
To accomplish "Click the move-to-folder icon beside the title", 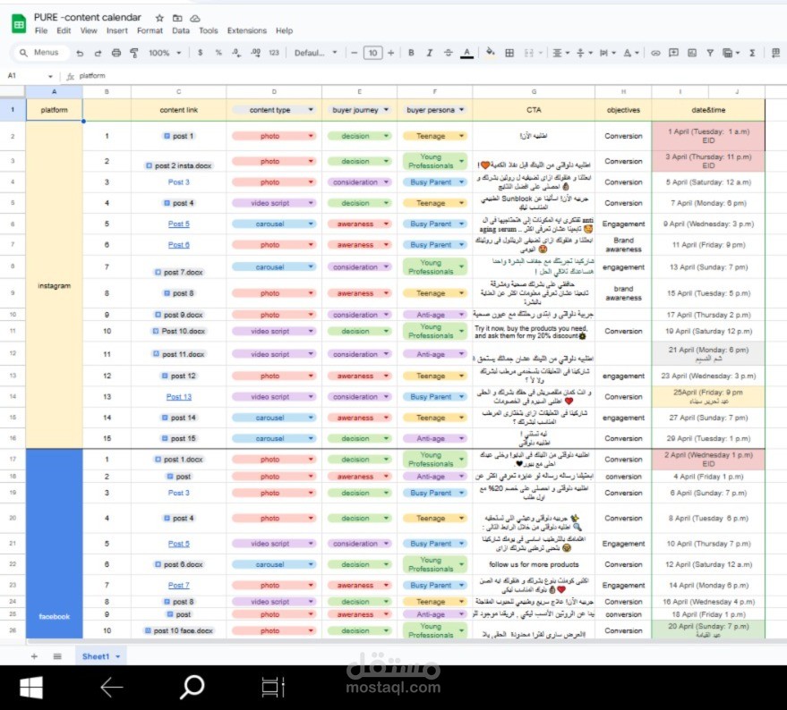I will pos(177,18).
